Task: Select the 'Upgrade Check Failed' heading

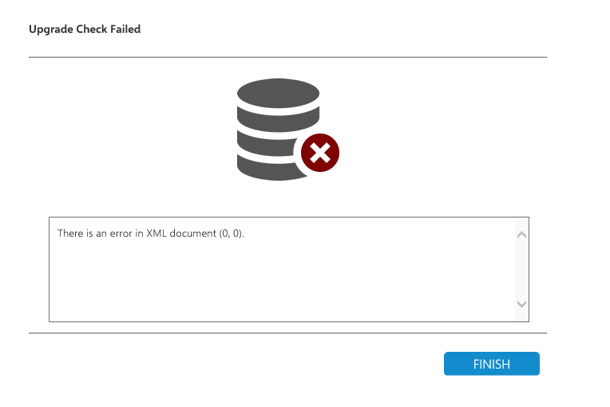Action: click(x=85, y=30)
